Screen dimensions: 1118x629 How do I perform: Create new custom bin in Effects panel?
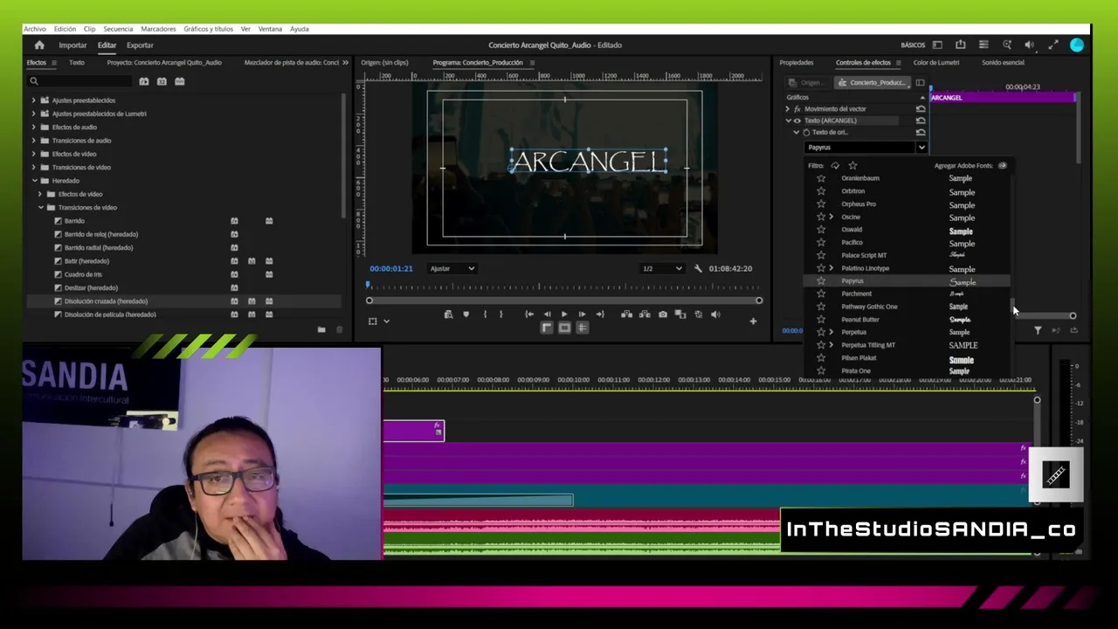[x=321, y=329]
